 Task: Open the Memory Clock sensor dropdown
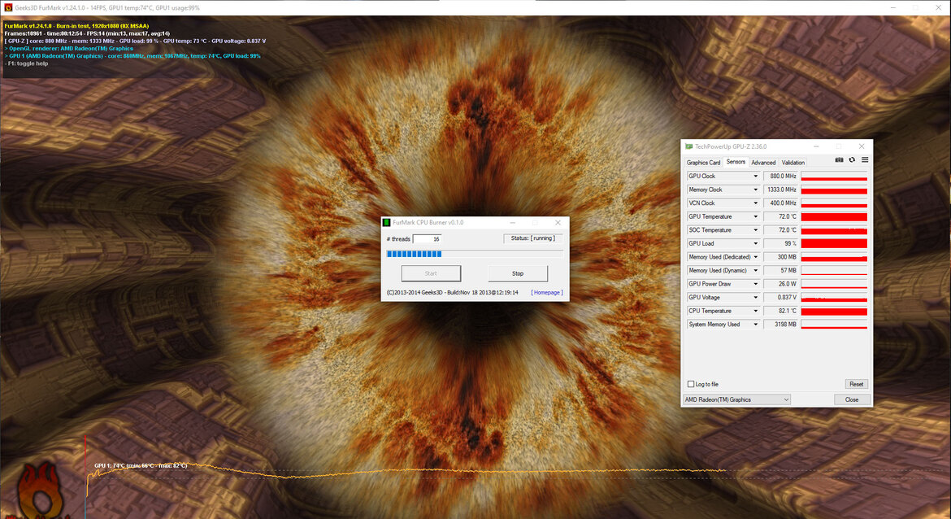[x=756, y=190]
